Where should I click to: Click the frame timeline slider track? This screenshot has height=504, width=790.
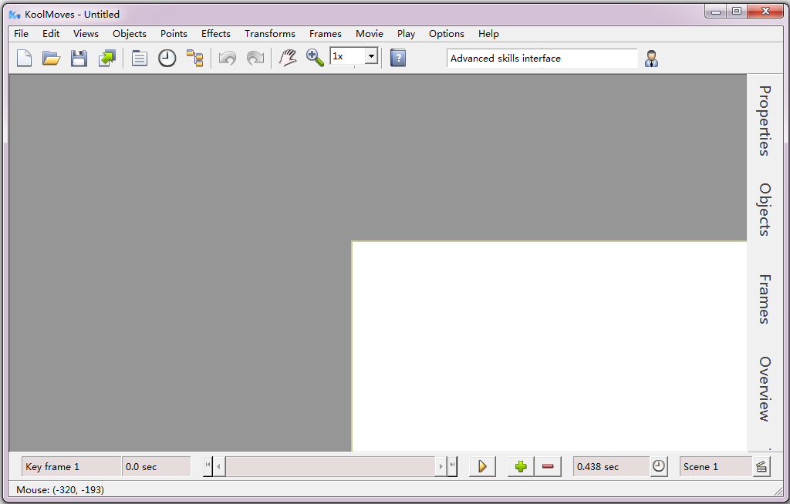pos(330,467)
